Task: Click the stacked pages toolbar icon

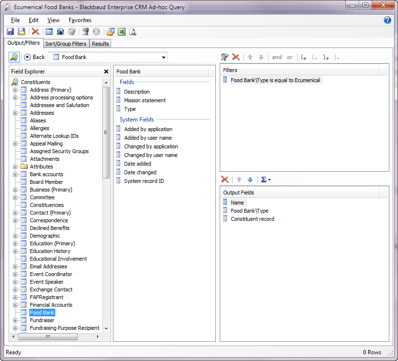Action: pyautogui.click(x=72, y=32)
